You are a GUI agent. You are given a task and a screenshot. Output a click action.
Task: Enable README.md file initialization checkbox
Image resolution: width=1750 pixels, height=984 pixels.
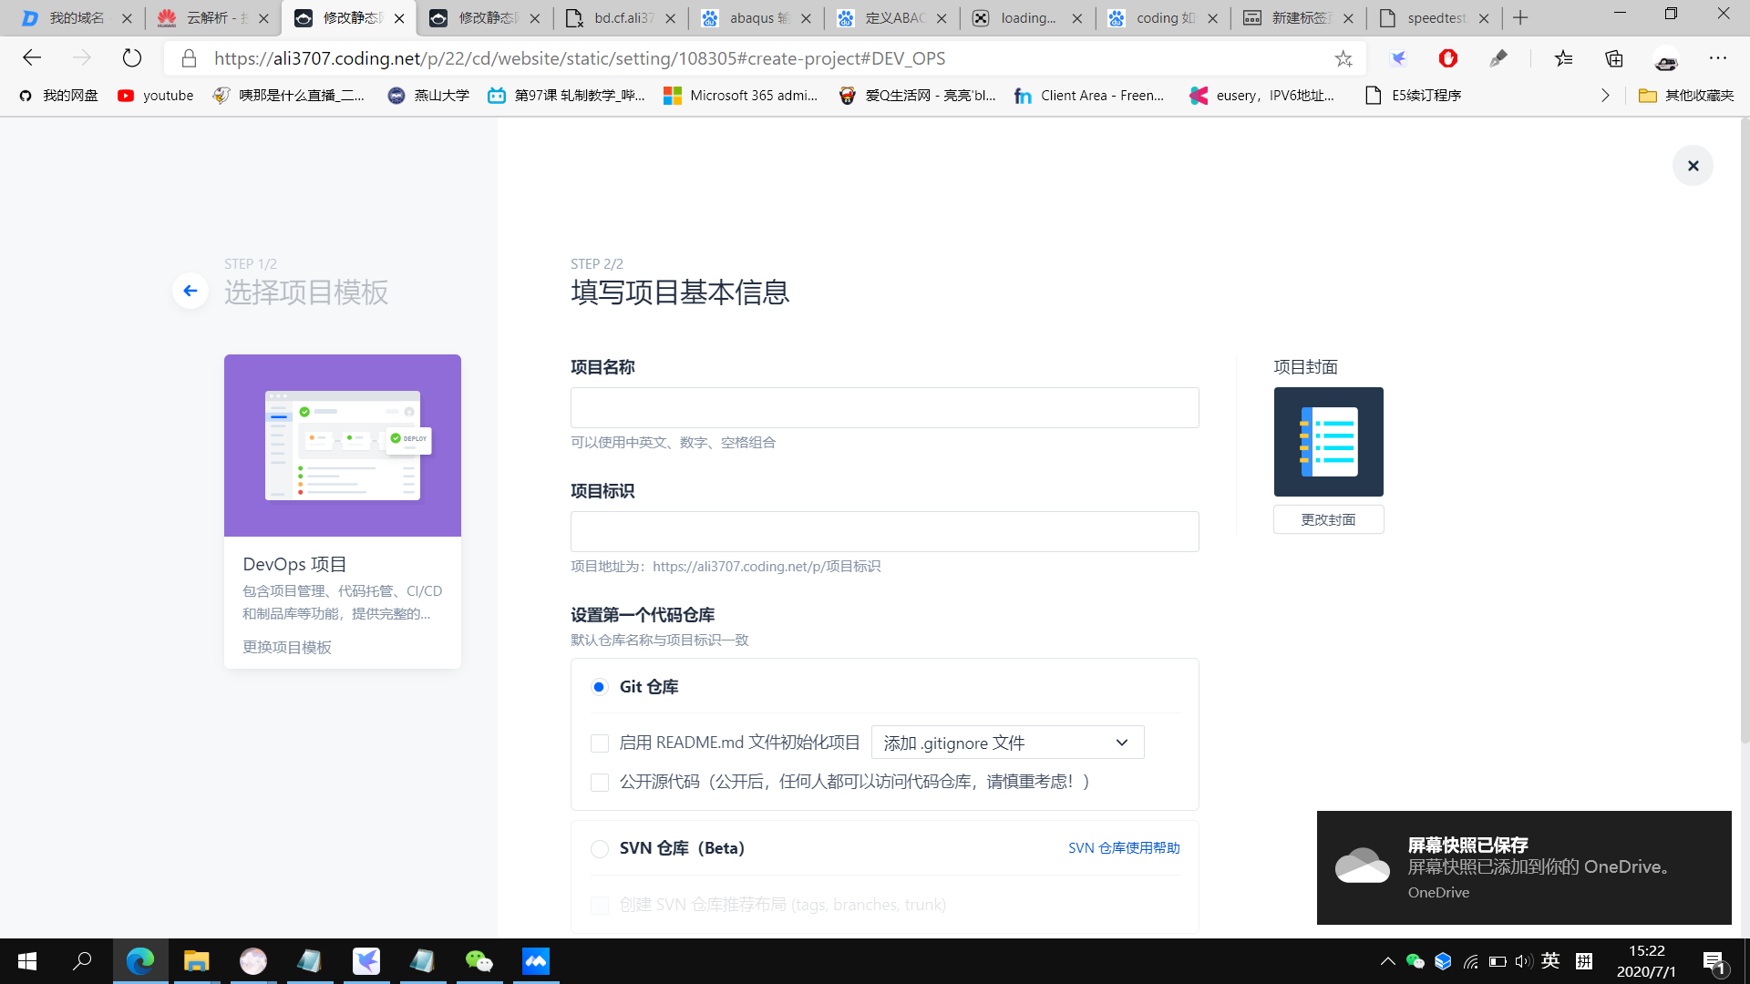click(x=599, y=743)
